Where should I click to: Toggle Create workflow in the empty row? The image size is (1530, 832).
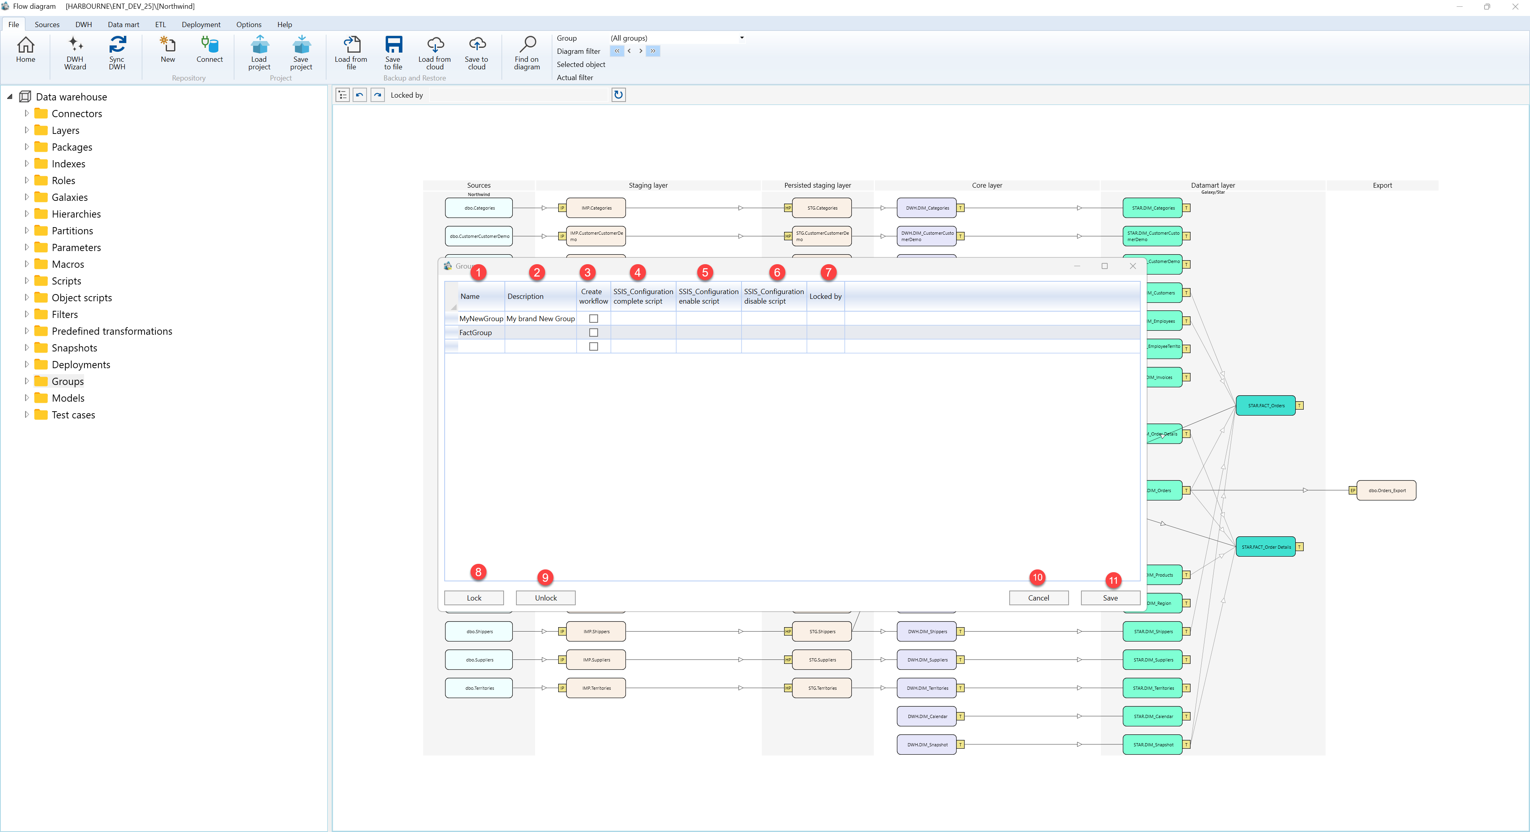(593, 346)
